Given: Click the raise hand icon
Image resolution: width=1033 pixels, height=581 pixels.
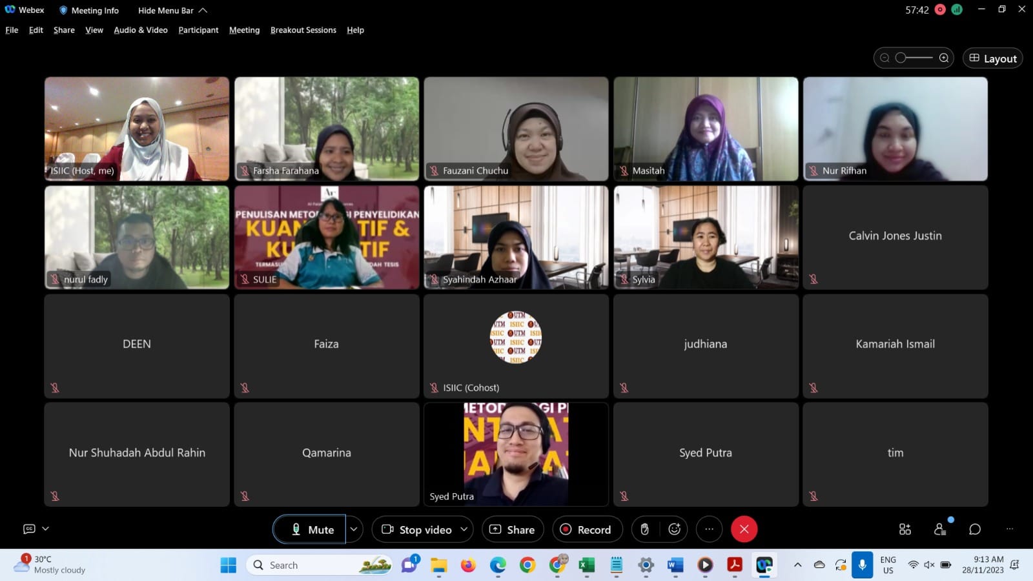Looking at the screenshot, I should (644, 529).
